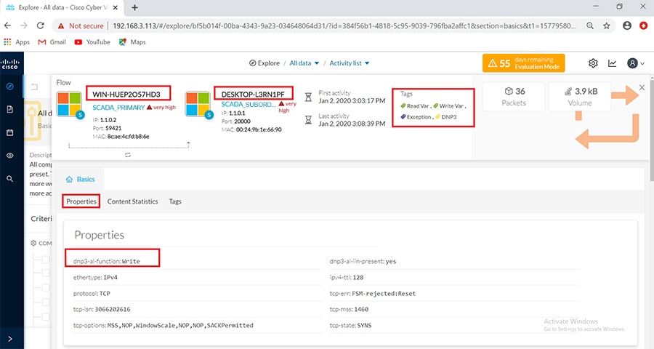Open the Events calendar icon in sidebar
The image size is (654, 349).
[x=10, y=132]
